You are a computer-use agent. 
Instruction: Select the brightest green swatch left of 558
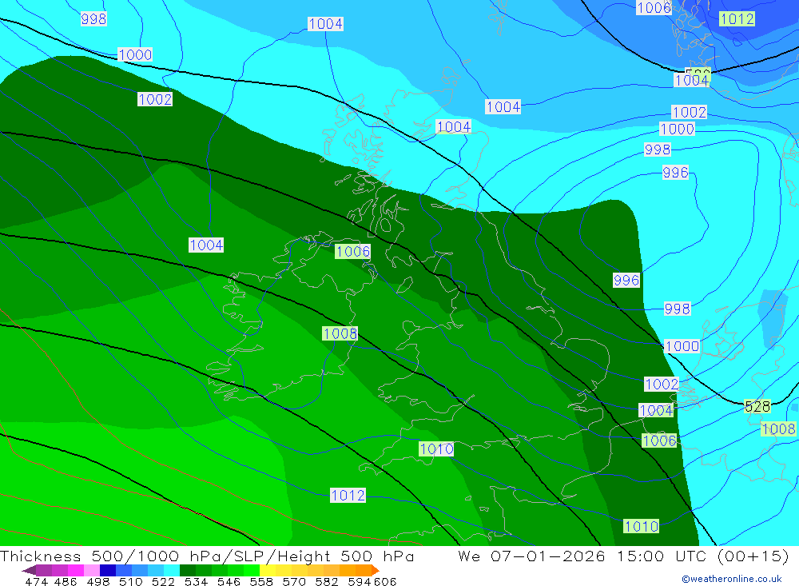point(252,570)
